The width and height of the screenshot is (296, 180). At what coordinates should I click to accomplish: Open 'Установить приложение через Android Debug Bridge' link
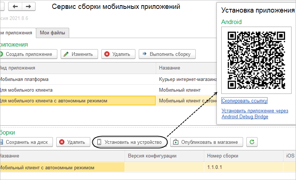255,113
